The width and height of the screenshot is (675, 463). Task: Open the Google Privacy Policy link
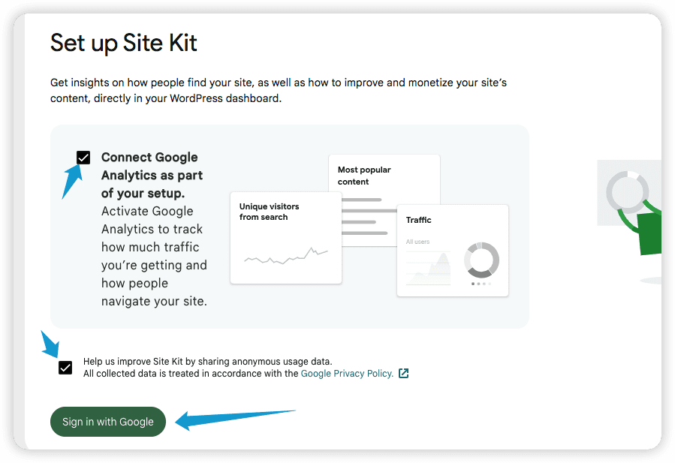click(x=347, y=374)
